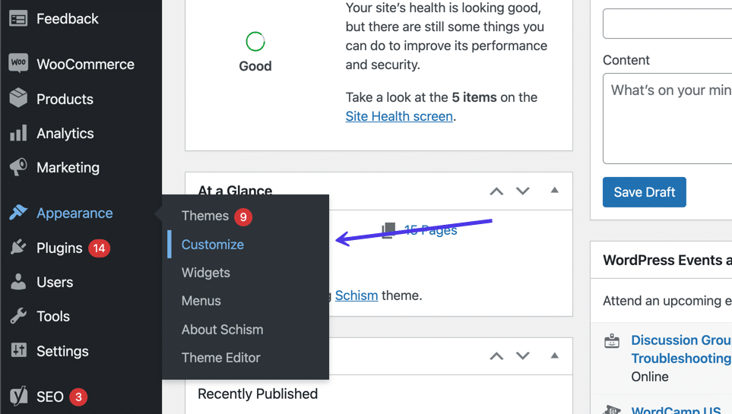The height and width of the screenshot is (414, 732).
Task: Collapse the At a Glance widget
Action: coord(554,191)
